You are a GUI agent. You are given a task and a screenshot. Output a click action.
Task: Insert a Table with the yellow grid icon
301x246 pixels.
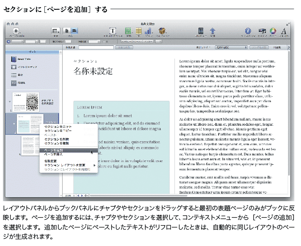coord(139,31)
